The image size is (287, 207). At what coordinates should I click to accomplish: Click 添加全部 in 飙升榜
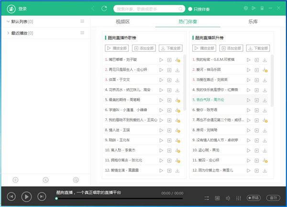pos(231,48)
